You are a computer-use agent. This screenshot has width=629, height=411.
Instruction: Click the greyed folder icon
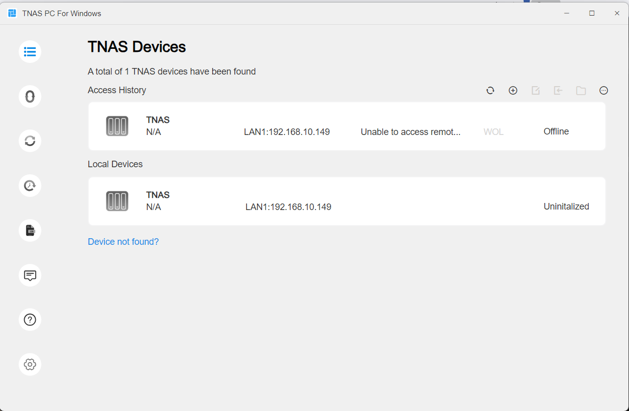[581, 91]
